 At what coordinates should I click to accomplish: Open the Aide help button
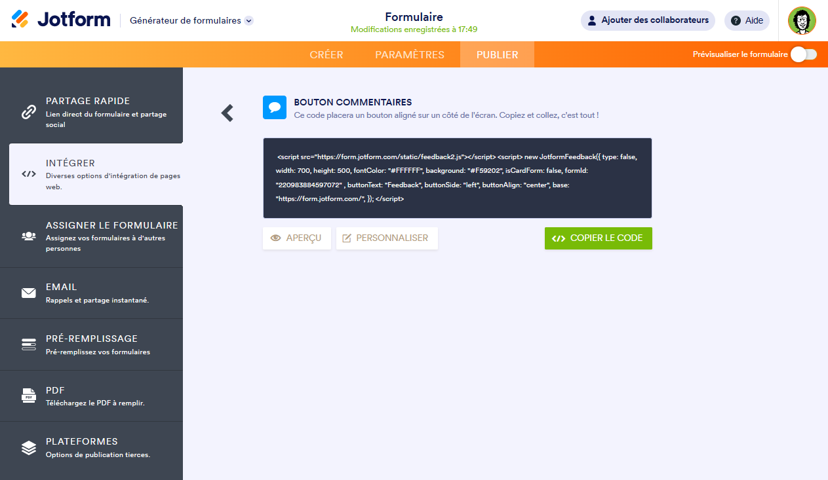[x=747, y=20]
